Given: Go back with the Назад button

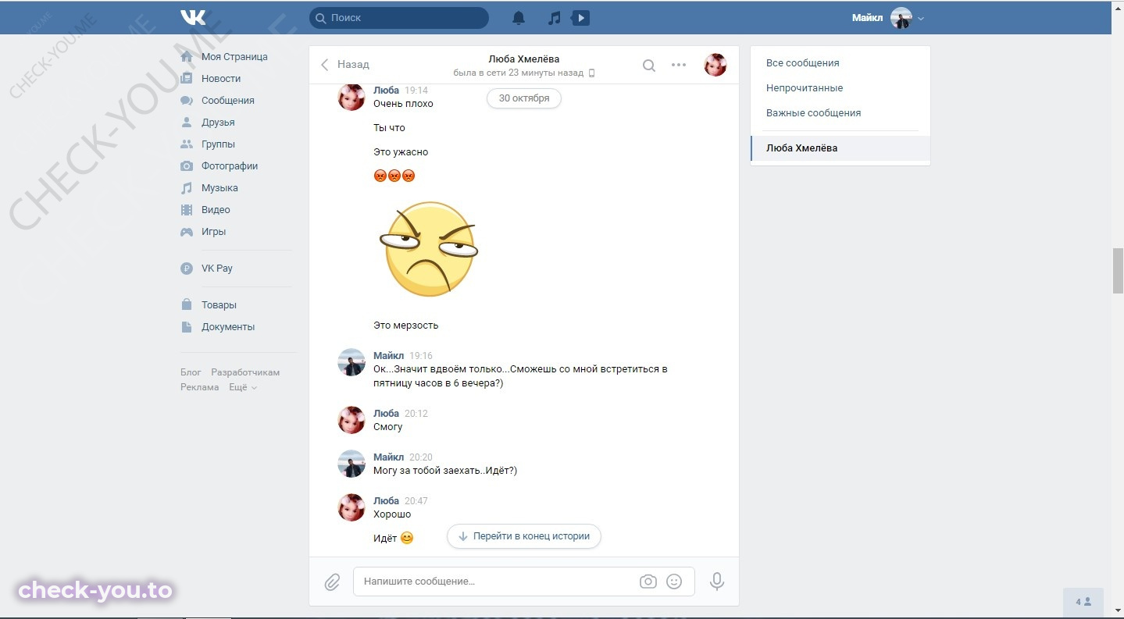Looking at the screenshot, I should pyautogui.click(x=344, y=65).
